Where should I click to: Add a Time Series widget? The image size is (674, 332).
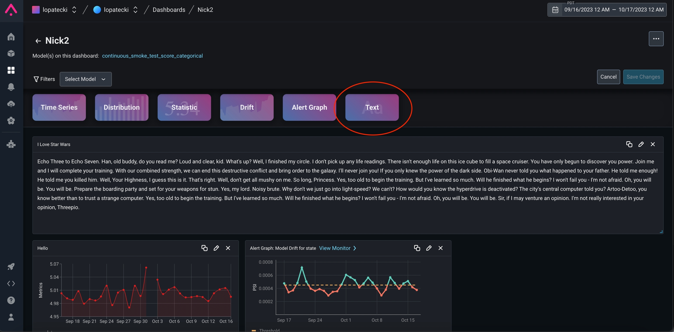coord(59,107)
